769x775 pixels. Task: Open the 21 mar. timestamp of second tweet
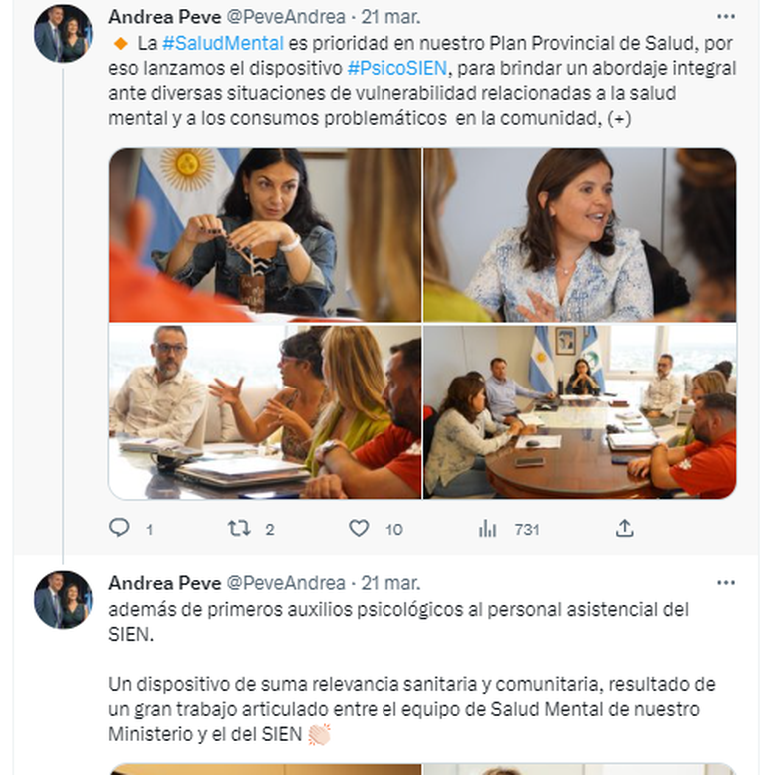coord(390,583)
